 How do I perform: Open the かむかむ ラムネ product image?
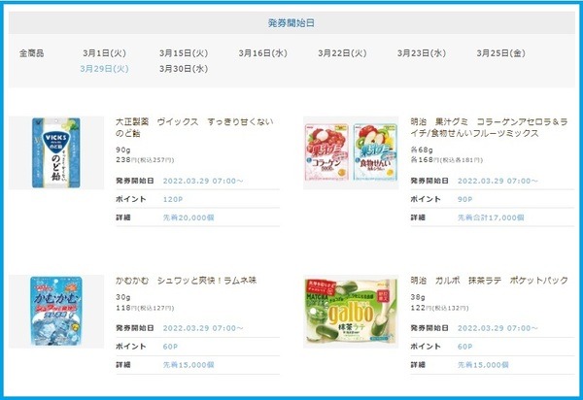[56, 312]
